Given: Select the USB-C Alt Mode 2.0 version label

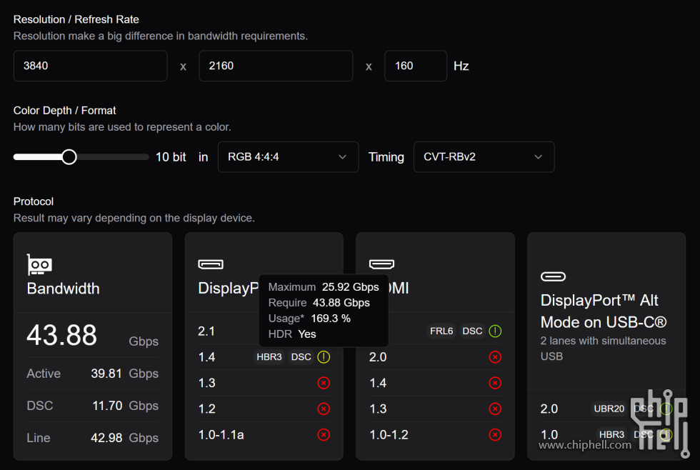Looking at the screenshot, I should tap(549, 409).
